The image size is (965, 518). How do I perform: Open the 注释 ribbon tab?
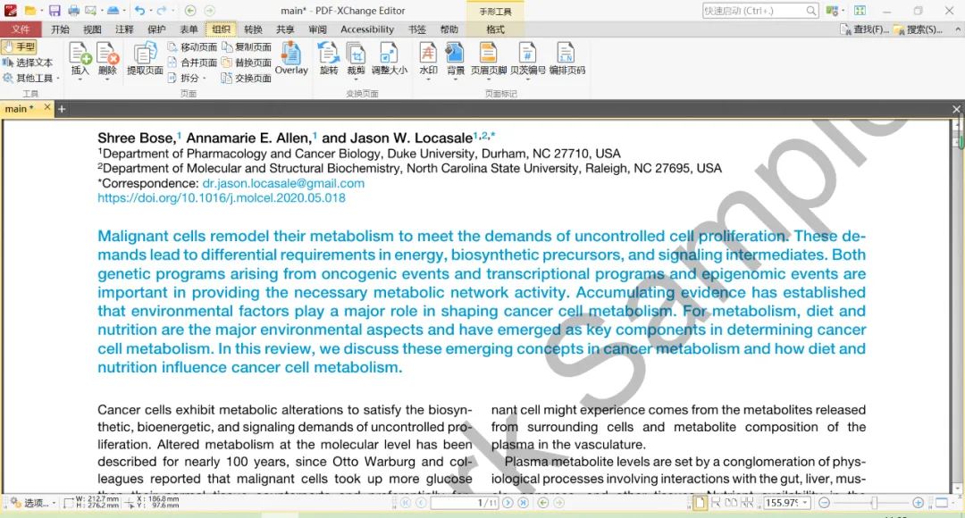click(124, 29)
